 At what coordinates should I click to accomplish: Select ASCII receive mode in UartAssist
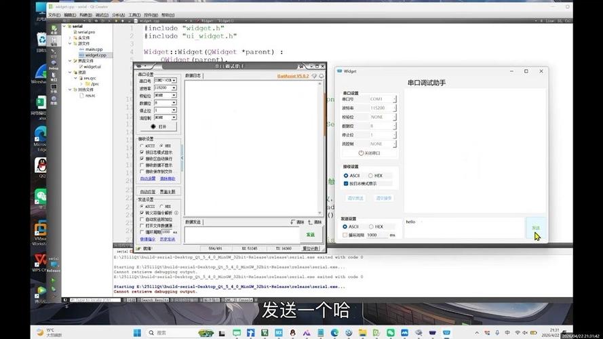tap(142, 146)
